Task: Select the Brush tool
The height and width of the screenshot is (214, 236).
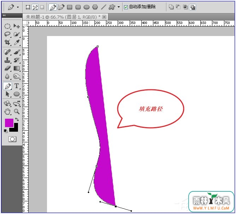Action: pyautogui.click(x=17, y=52)
